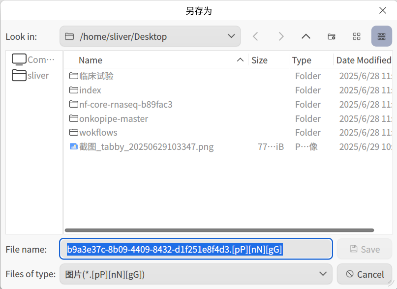Screen dimensions: 397x289
Task: Create a new folder
Action: tap(331, 36)
